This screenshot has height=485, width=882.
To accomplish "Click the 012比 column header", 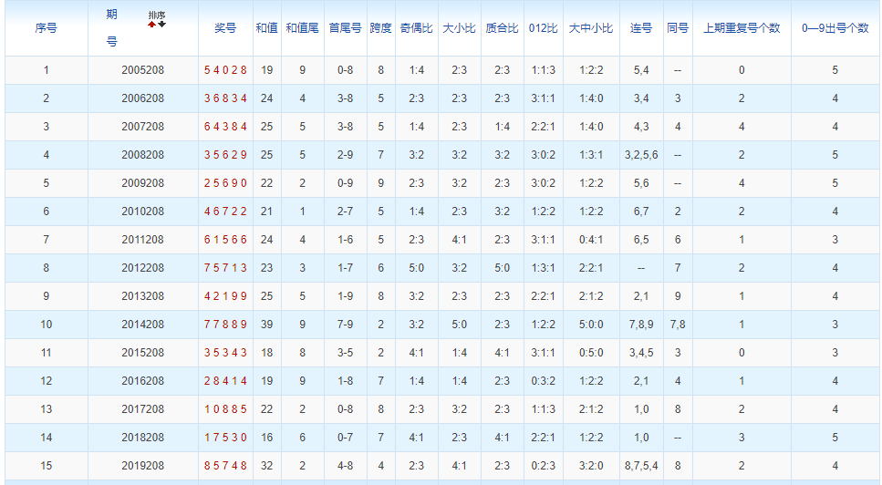I will (x=544, y=28).
